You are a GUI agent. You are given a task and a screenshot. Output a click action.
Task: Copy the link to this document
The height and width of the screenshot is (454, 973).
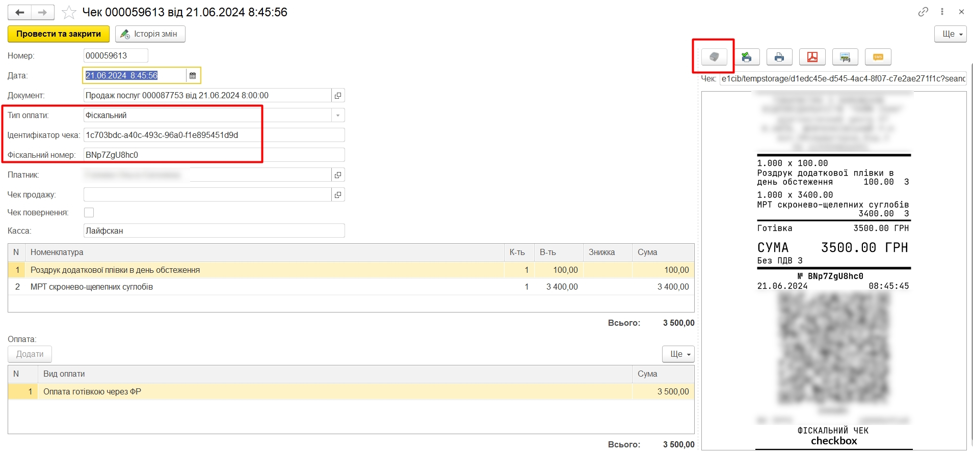[x=923, y=12]
